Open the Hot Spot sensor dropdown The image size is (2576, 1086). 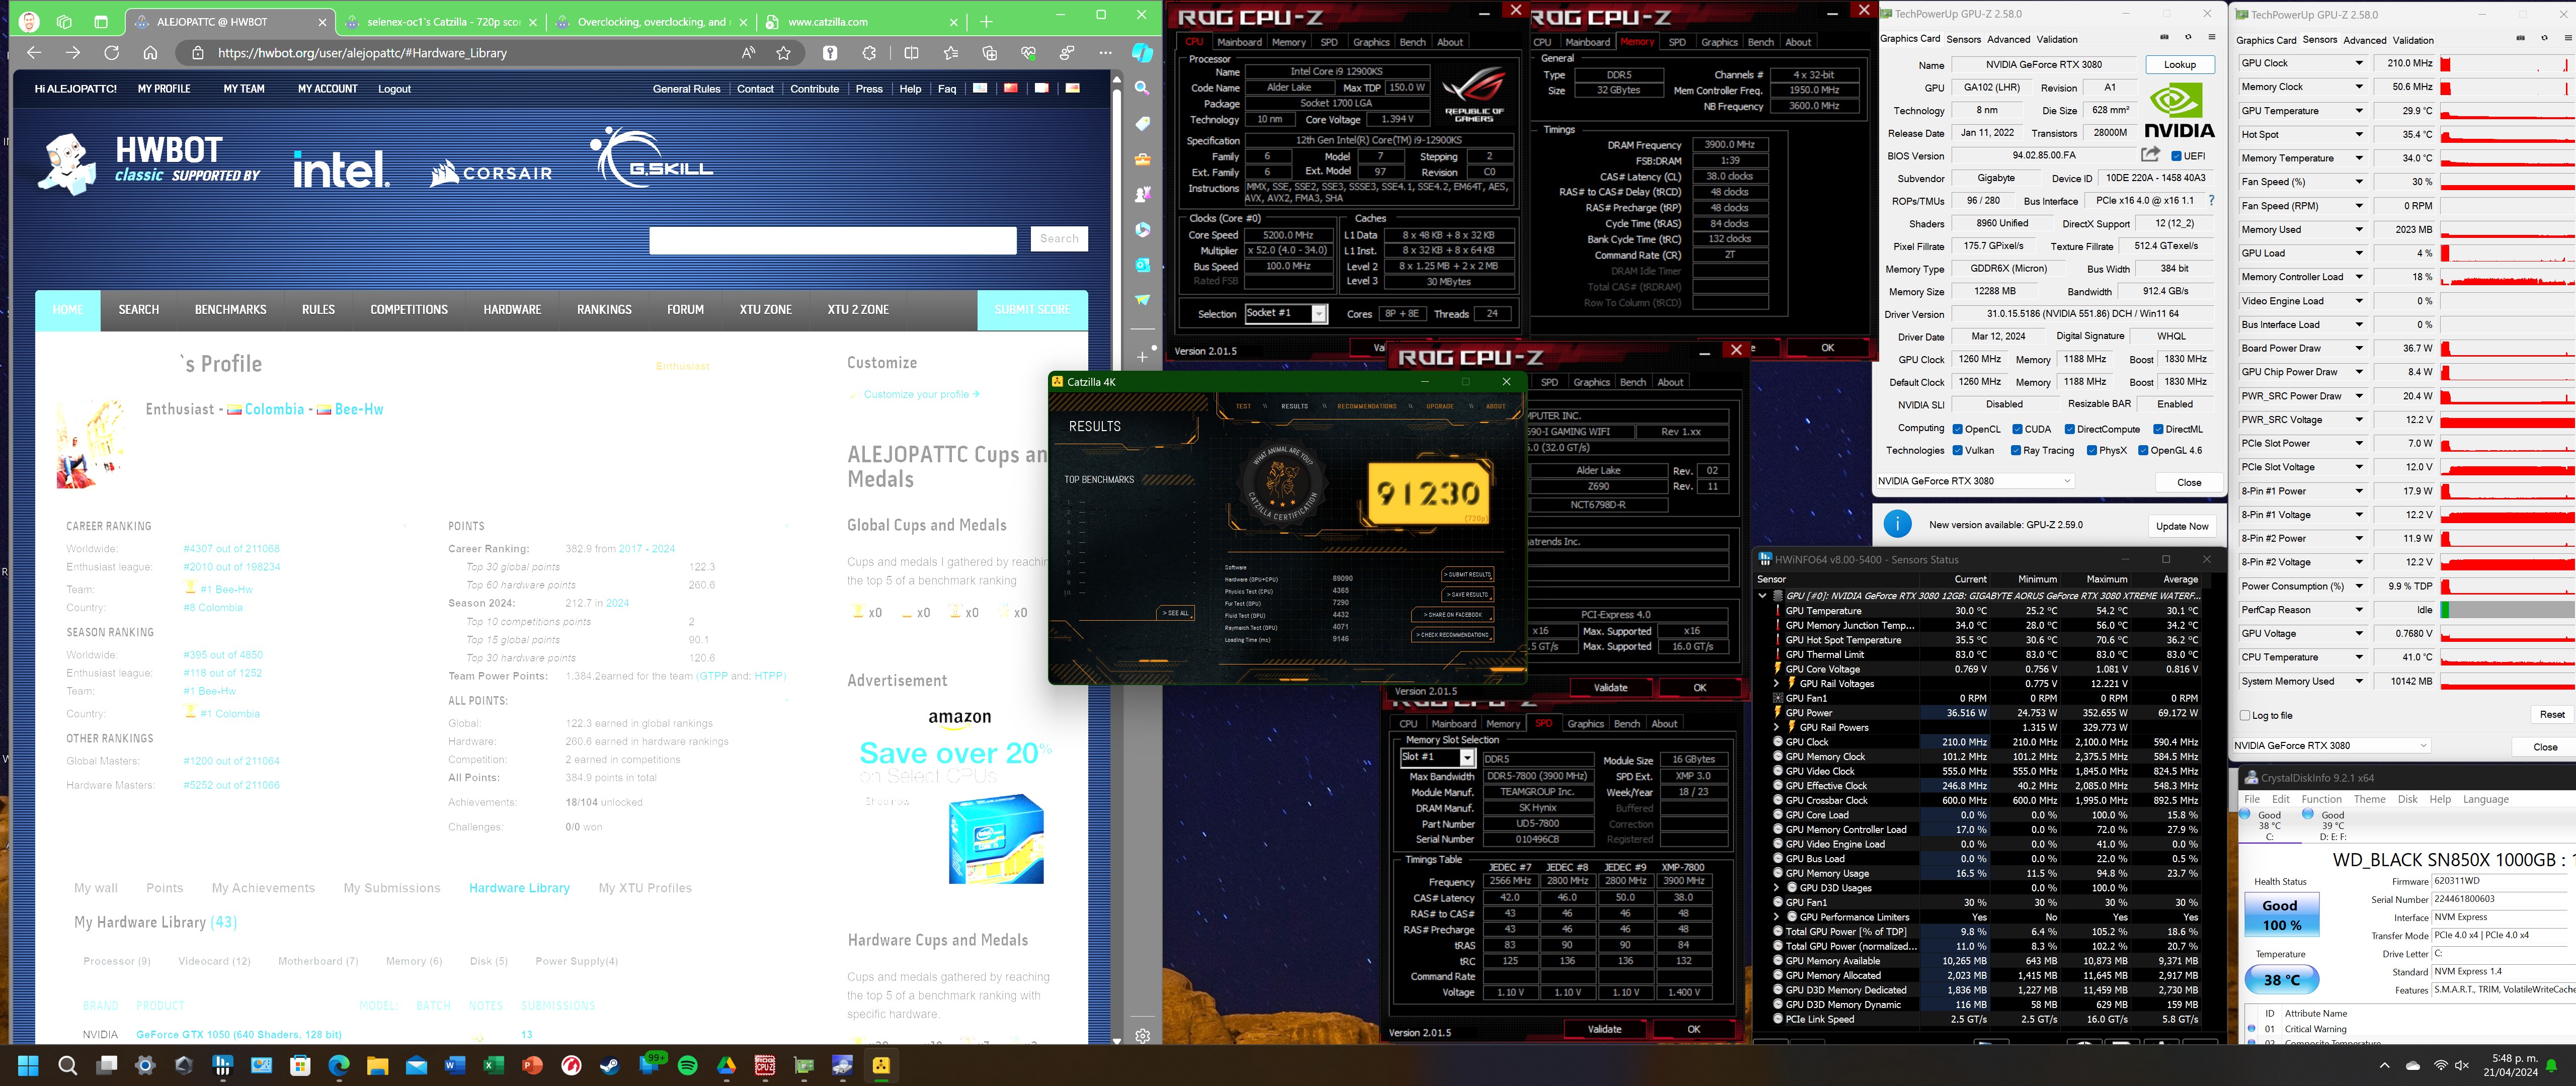point(2359,134)
